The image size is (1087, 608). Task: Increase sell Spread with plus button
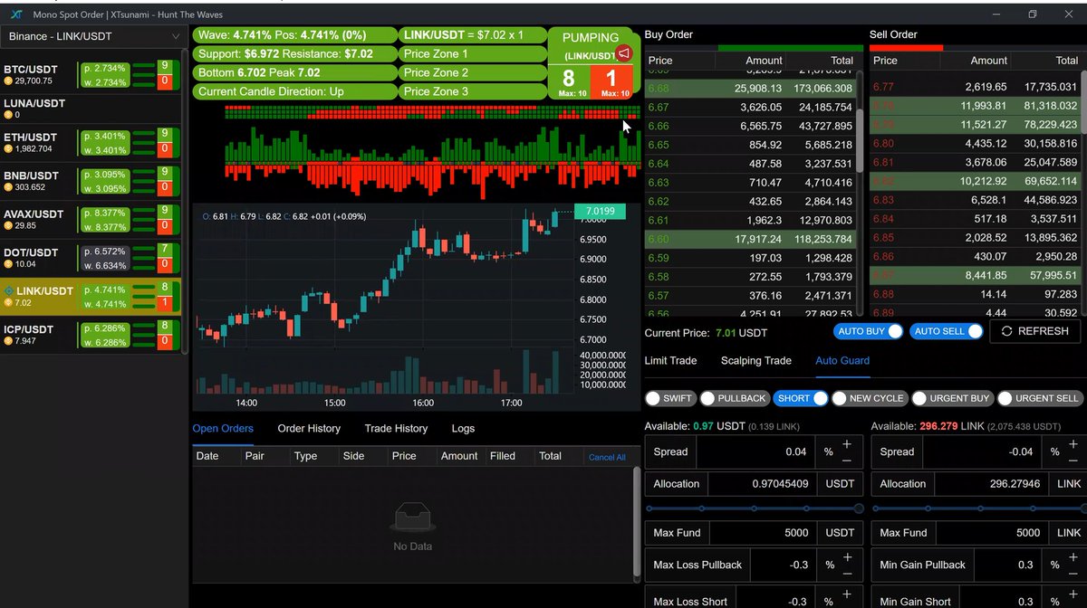[x=1073, y=444]
